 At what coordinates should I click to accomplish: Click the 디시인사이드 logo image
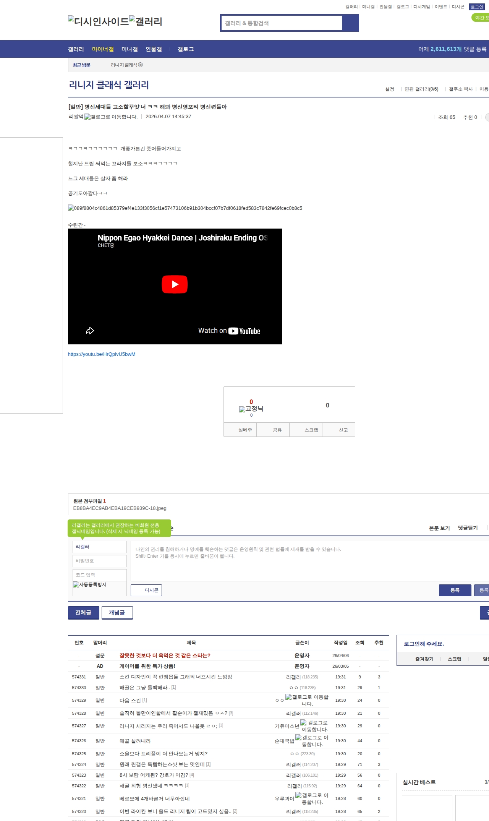pos(98,21)
